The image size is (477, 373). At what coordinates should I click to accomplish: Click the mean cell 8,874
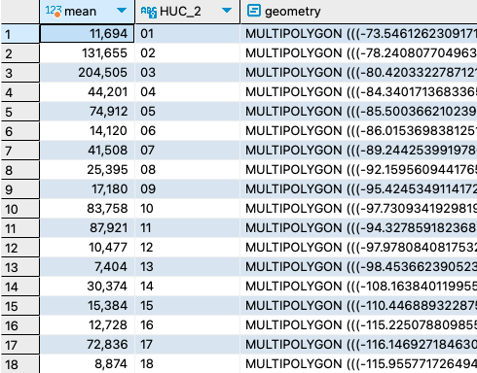tap(87, 364)
